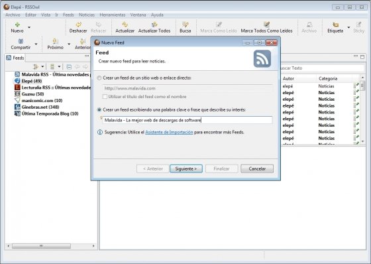Expand the Próximo dropdown arrow
371x264 pixels.
(69, 44)
